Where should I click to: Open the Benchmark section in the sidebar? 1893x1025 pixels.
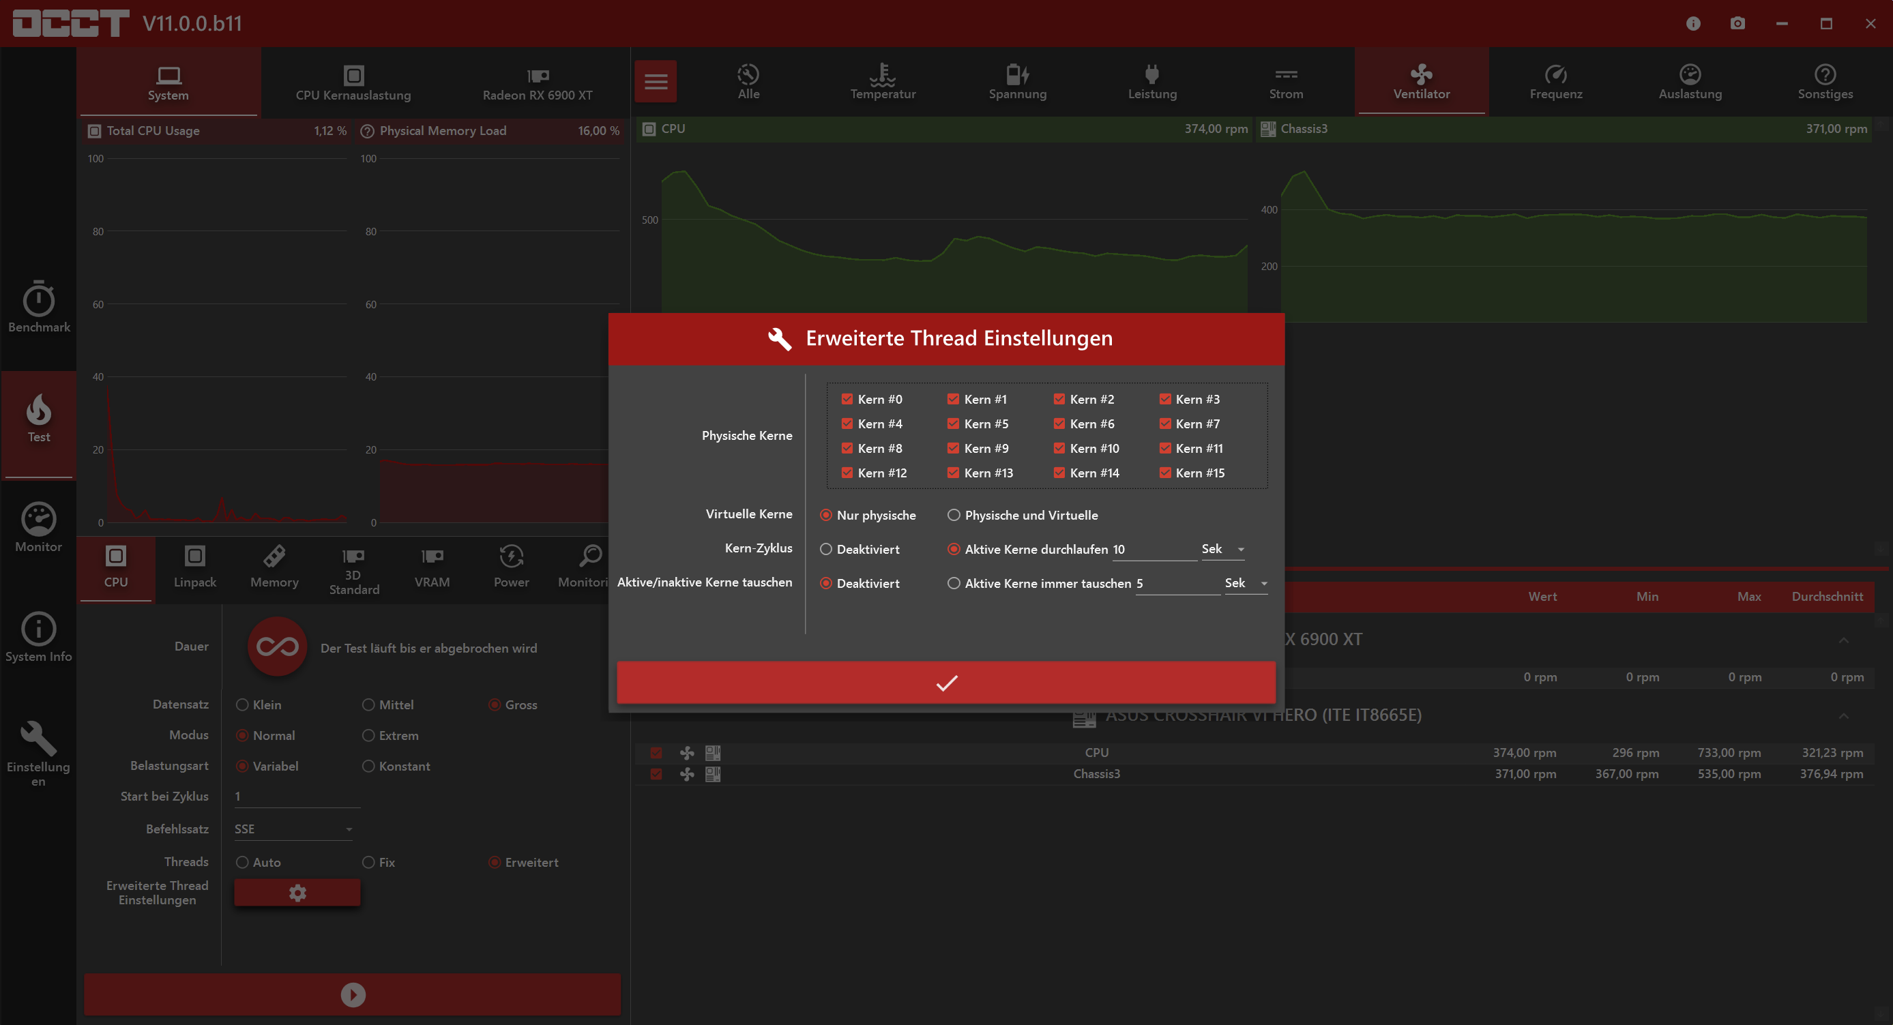click(x=38, y=307)
